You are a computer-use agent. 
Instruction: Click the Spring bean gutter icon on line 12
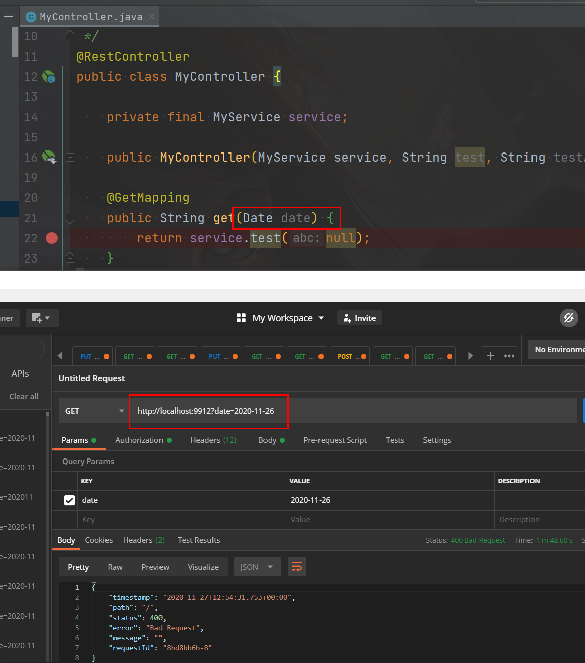point(49,77)
